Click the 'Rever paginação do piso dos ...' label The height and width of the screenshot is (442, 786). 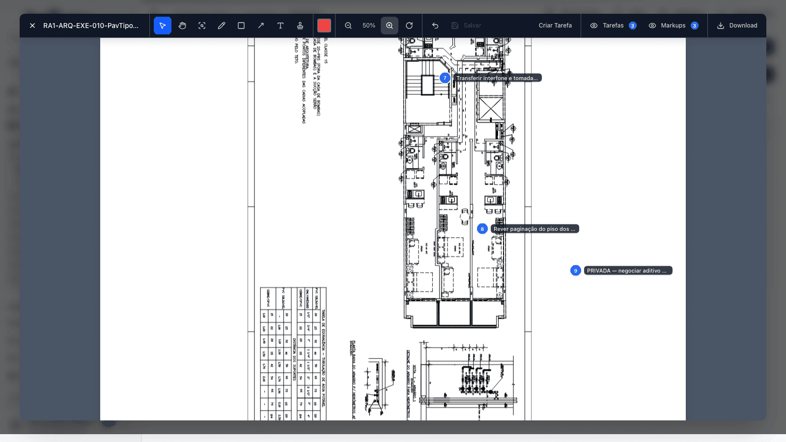(534, 229)
